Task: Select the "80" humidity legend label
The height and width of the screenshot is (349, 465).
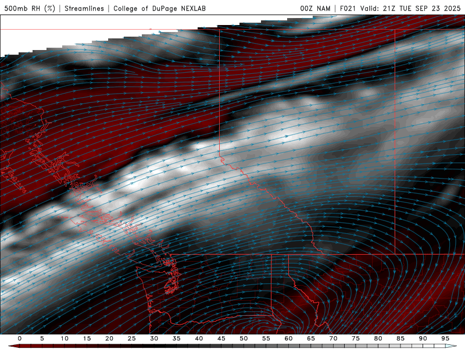Action: 378,339
